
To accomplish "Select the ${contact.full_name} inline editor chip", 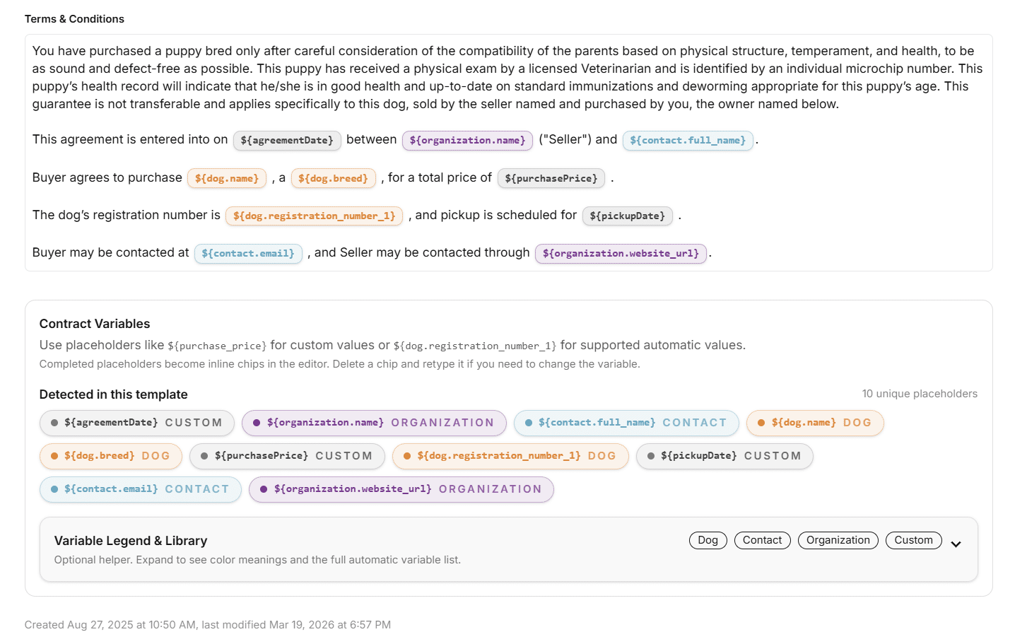I will 688,140.
